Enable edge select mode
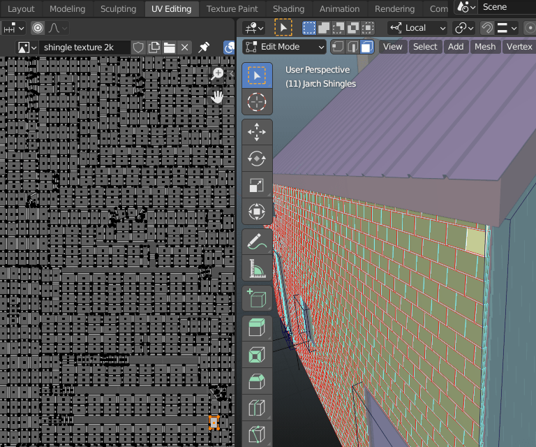 pyautogui.click(x=352, y=47)
